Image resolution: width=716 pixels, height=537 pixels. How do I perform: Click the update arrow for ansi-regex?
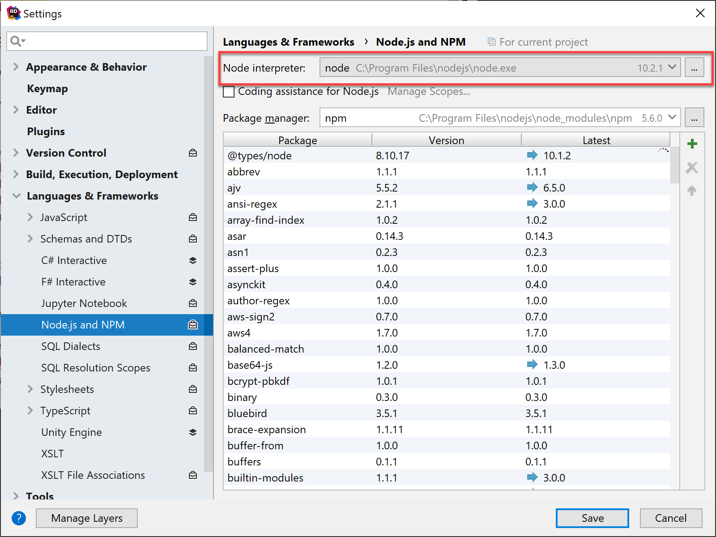pyautogui.click(x=532, y=204)
